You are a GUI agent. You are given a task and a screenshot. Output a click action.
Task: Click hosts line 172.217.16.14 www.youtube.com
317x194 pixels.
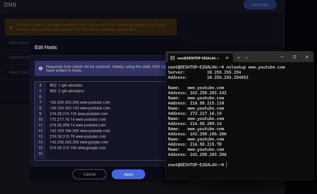click(x=78, y=120)
